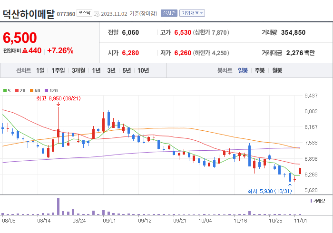The height and width of the screenshot is (233, 333).
Task: Click the 시가 value 6,280
Action: tap(130, 53)
